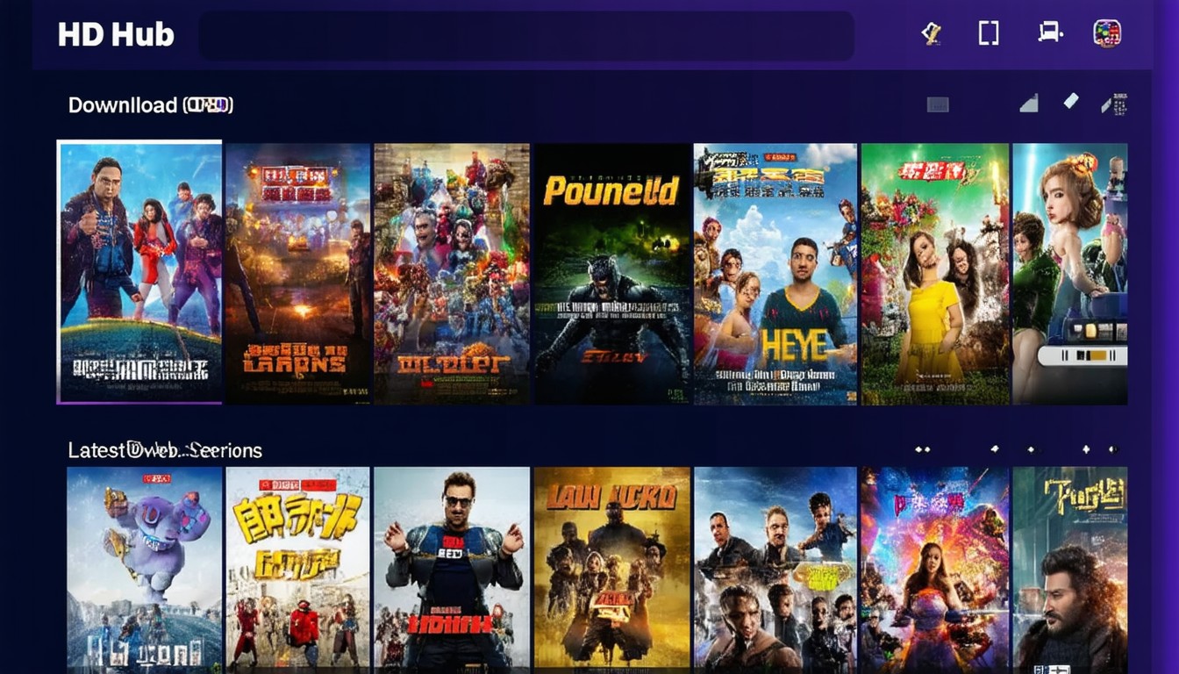
Task: Click the square brackets fullscreen icon
Action: [989, 33]
